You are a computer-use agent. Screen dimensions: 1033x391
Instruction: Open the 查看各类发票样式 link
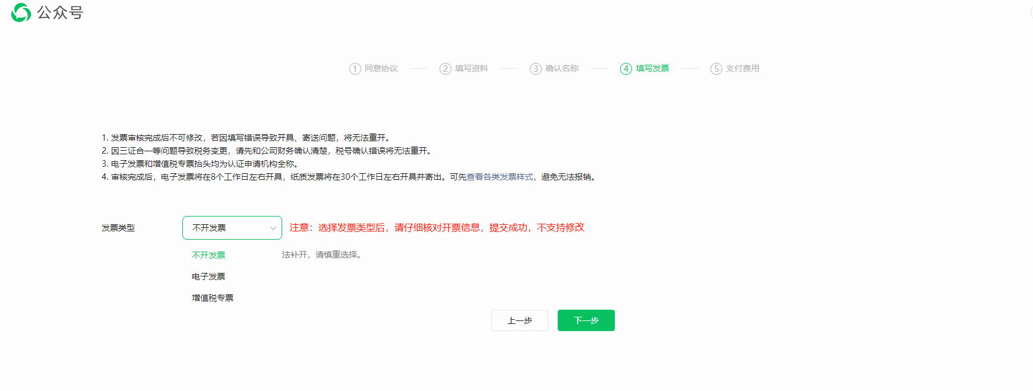tap(500, 177)
